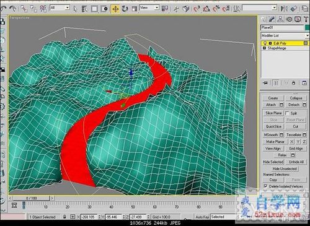Choose the Rectangular Selection Region icon
Image resolution: width=310 pixels, height=226 pixels.
click(x=94, y=9)
